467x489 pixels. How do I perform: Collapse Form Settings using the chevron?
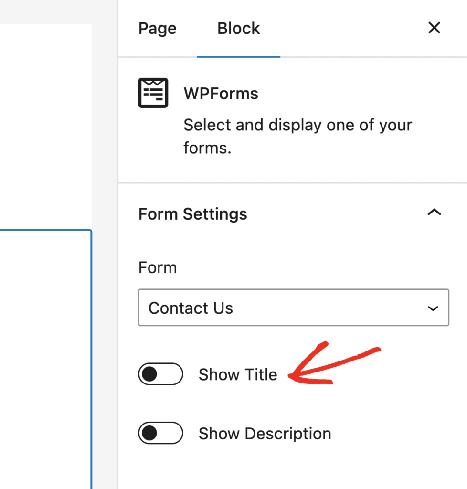(434, 213)
